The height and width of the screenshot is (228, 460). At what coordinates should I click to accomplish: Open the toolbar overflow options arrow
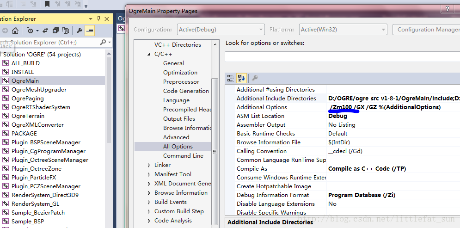[86, 6]
